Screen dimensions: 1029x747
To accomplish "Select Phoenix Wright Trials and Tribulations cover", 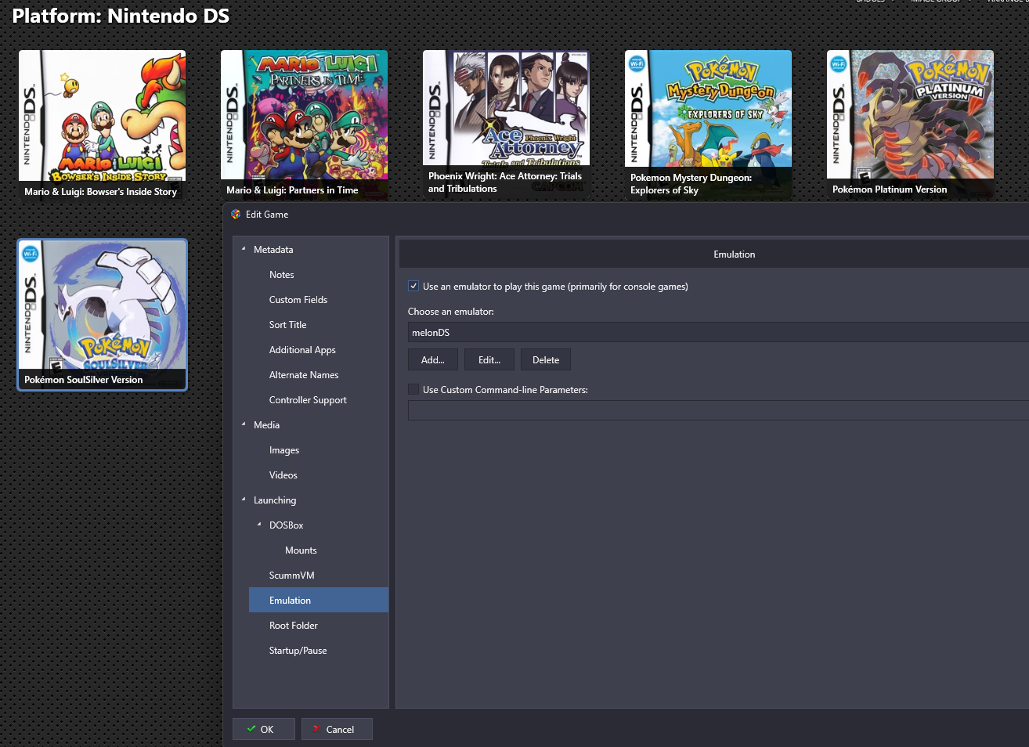I will [506, 124].
